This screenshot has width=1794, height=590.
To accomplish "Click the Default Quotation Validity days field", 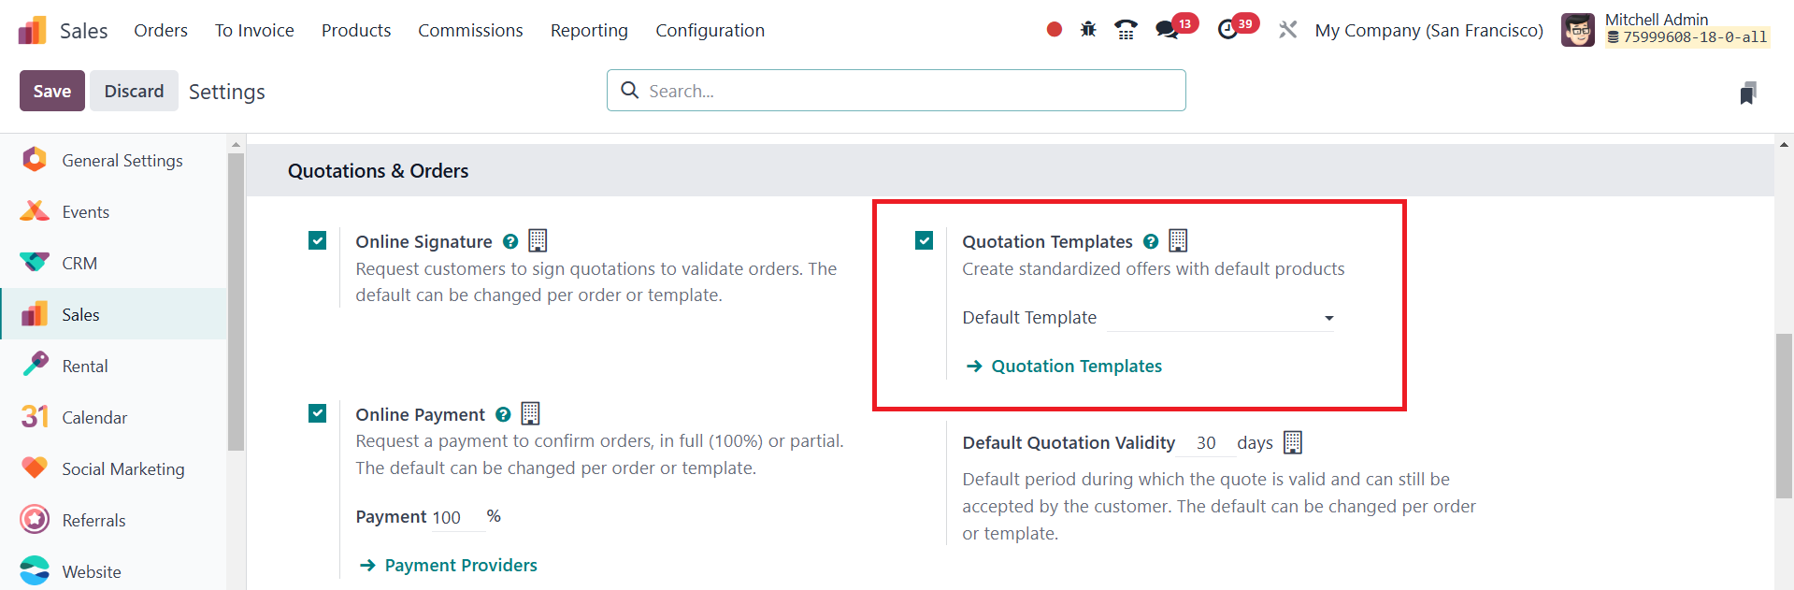I will point(1207,443).
